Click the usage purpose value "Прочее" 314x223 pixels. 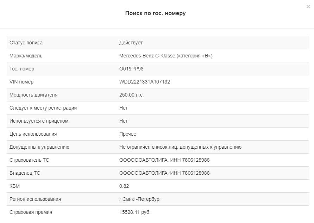pos(128,134)
